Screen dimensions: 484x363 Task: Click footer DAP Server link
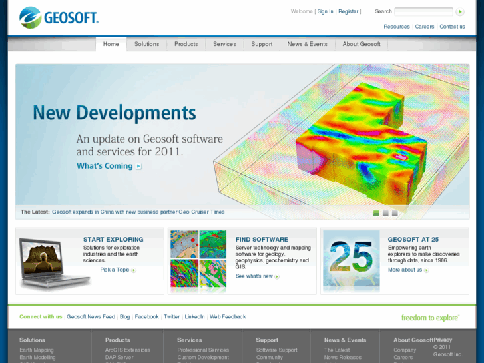(119, 358)
